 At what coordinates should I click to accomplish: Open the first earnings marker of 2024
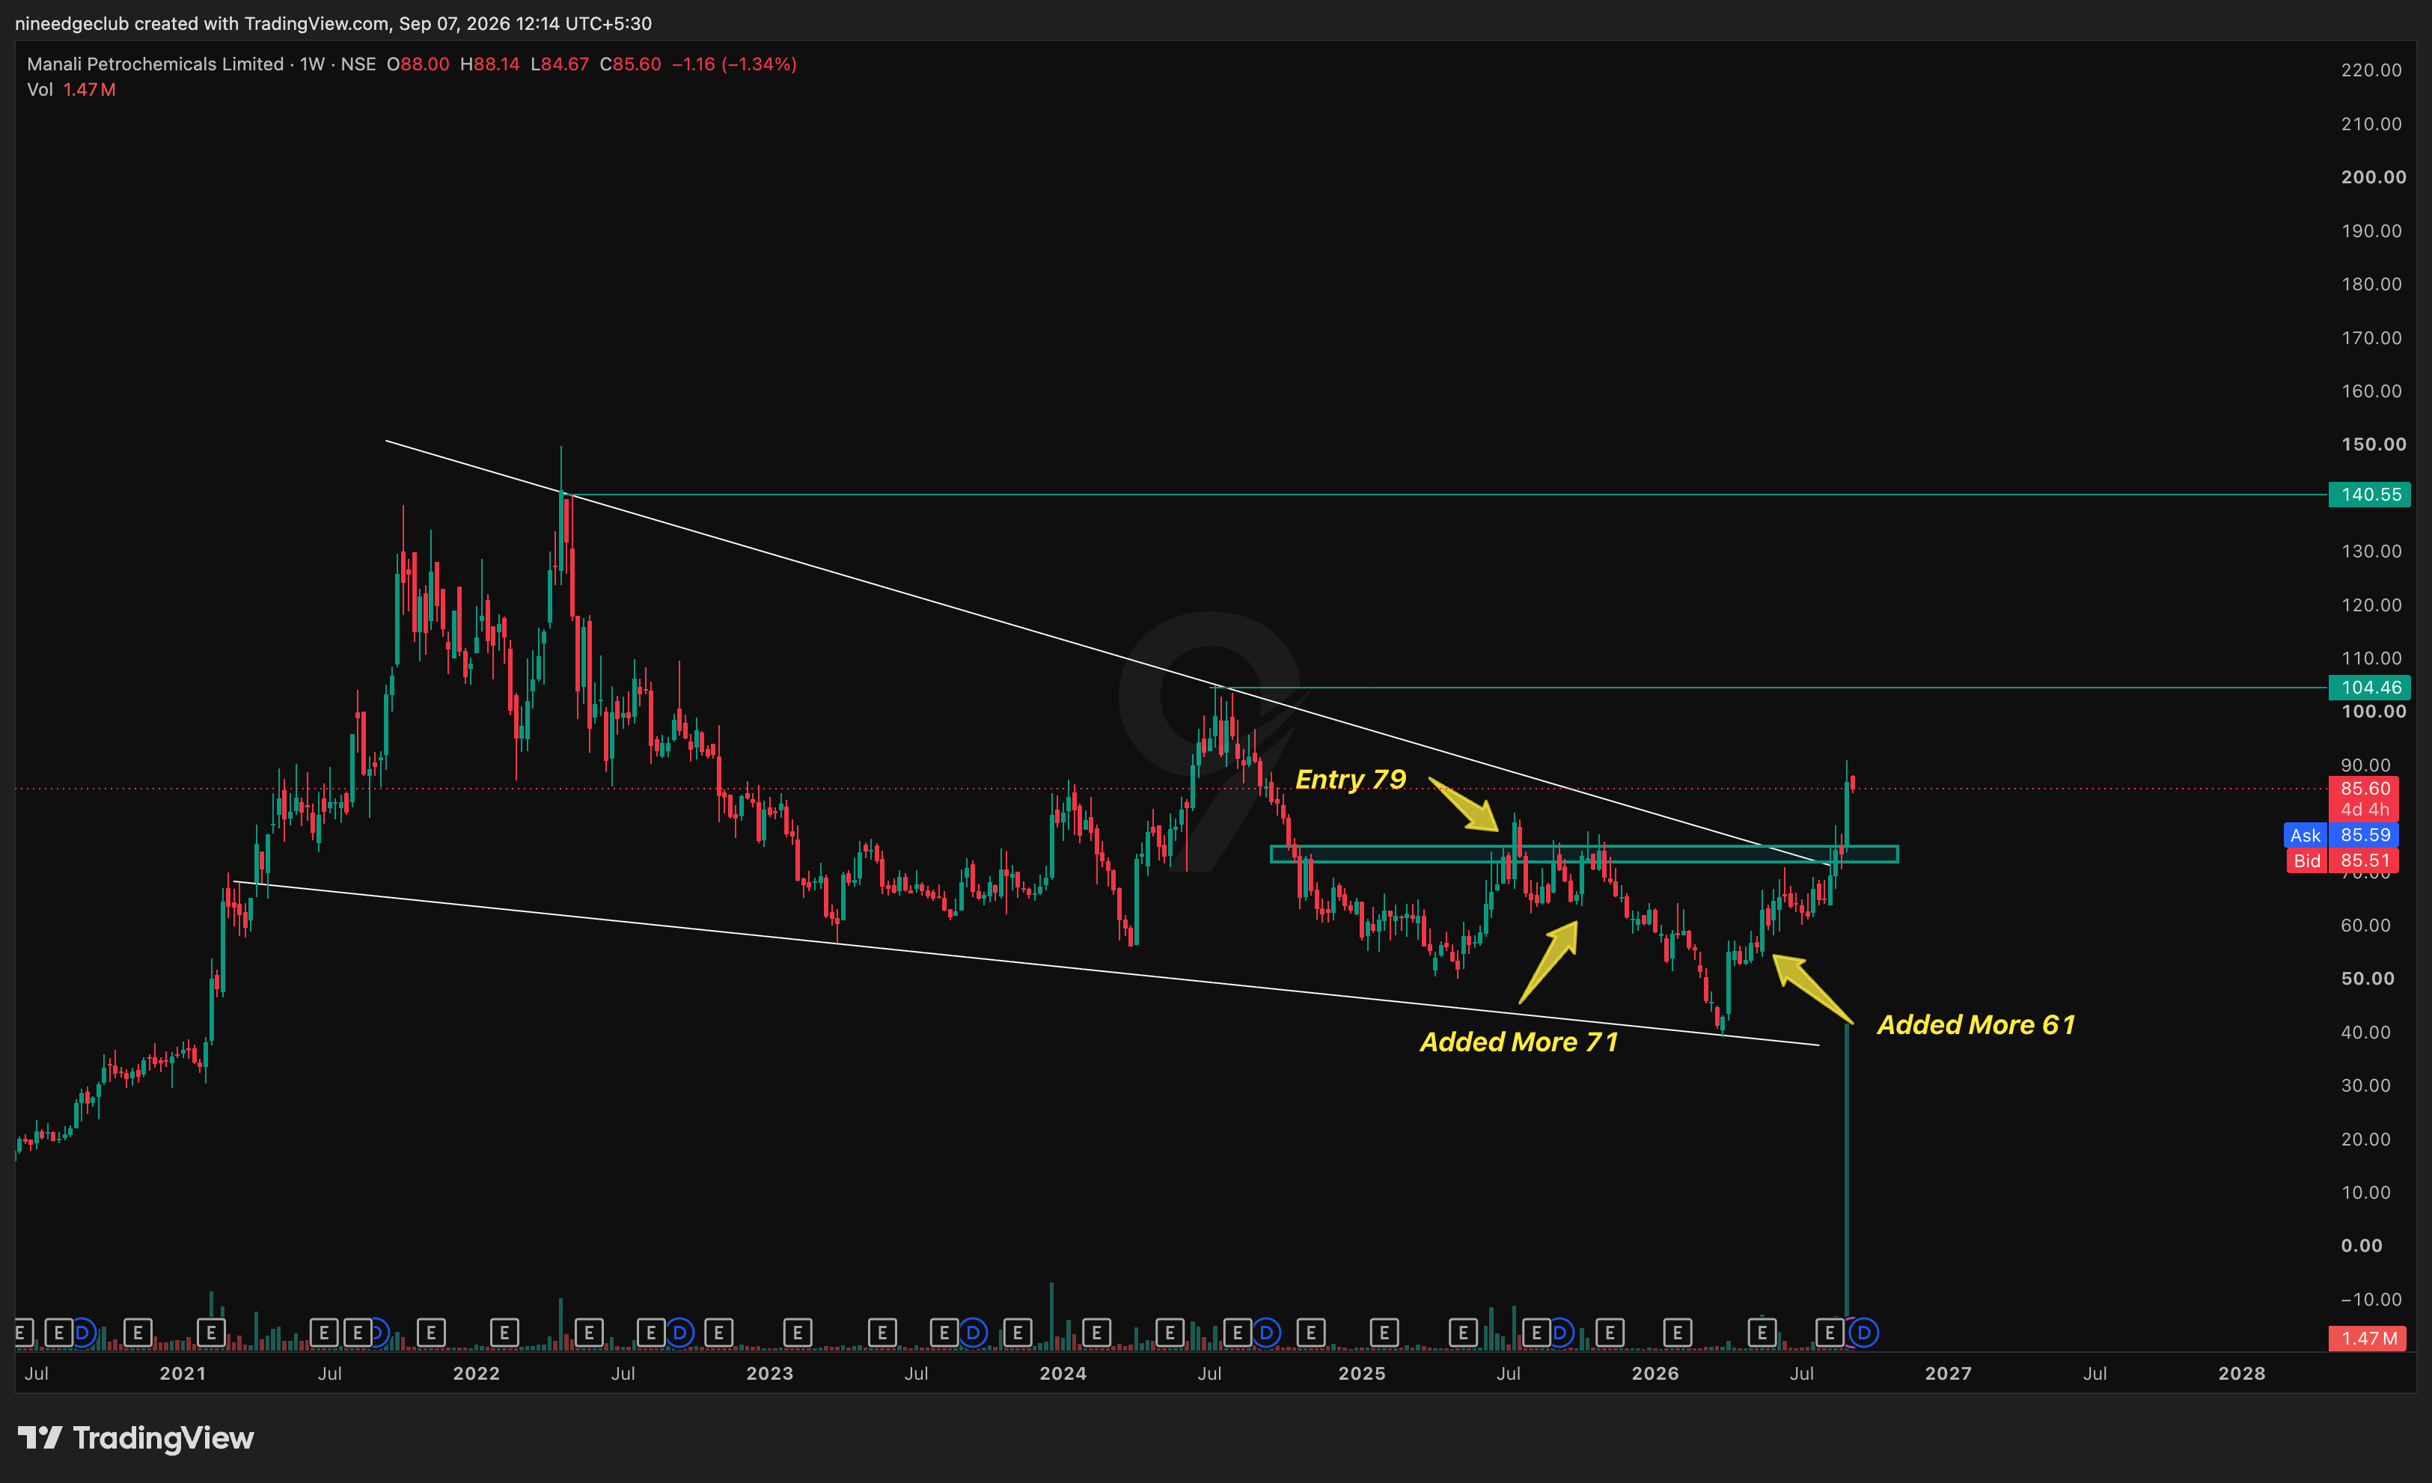(1096, 1333)
